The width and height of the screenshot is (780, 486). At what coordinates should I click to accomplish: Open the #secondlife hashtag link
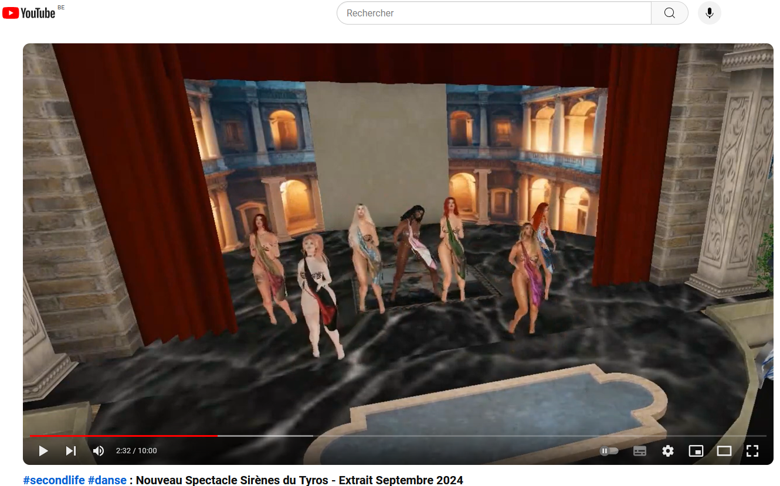click(53, 480)
